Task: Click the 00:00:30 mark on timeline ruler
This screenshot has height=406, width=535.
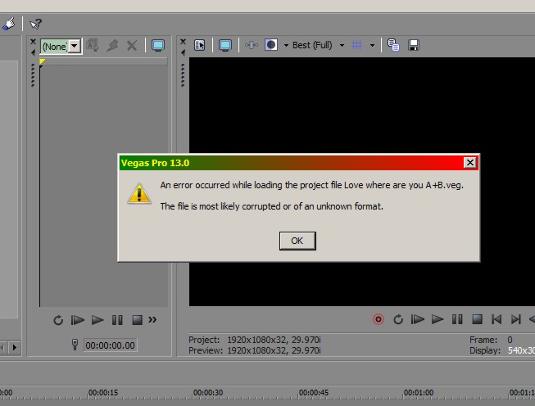Action: (208, 393)
